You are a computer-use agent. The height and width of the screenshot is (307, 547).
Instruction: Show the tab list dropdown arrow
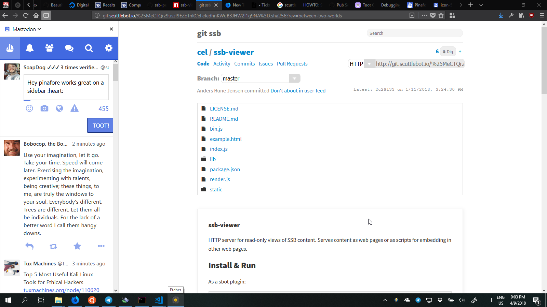[x=481, y=5]
